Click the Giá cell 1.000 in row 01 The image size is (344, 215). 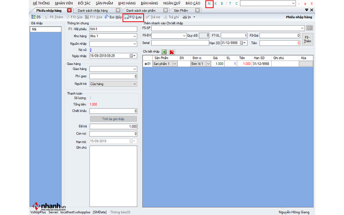(x=218, y=64)
